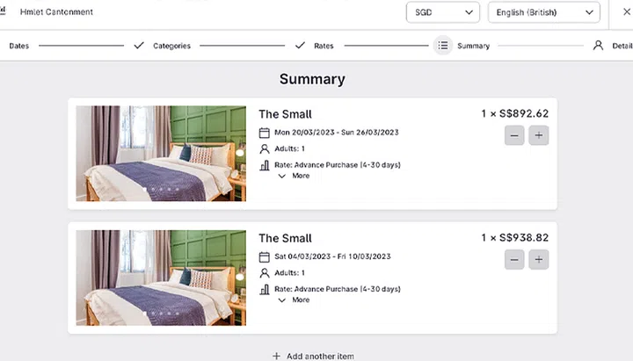Open the English (British) language dropdown

point(543,12)
